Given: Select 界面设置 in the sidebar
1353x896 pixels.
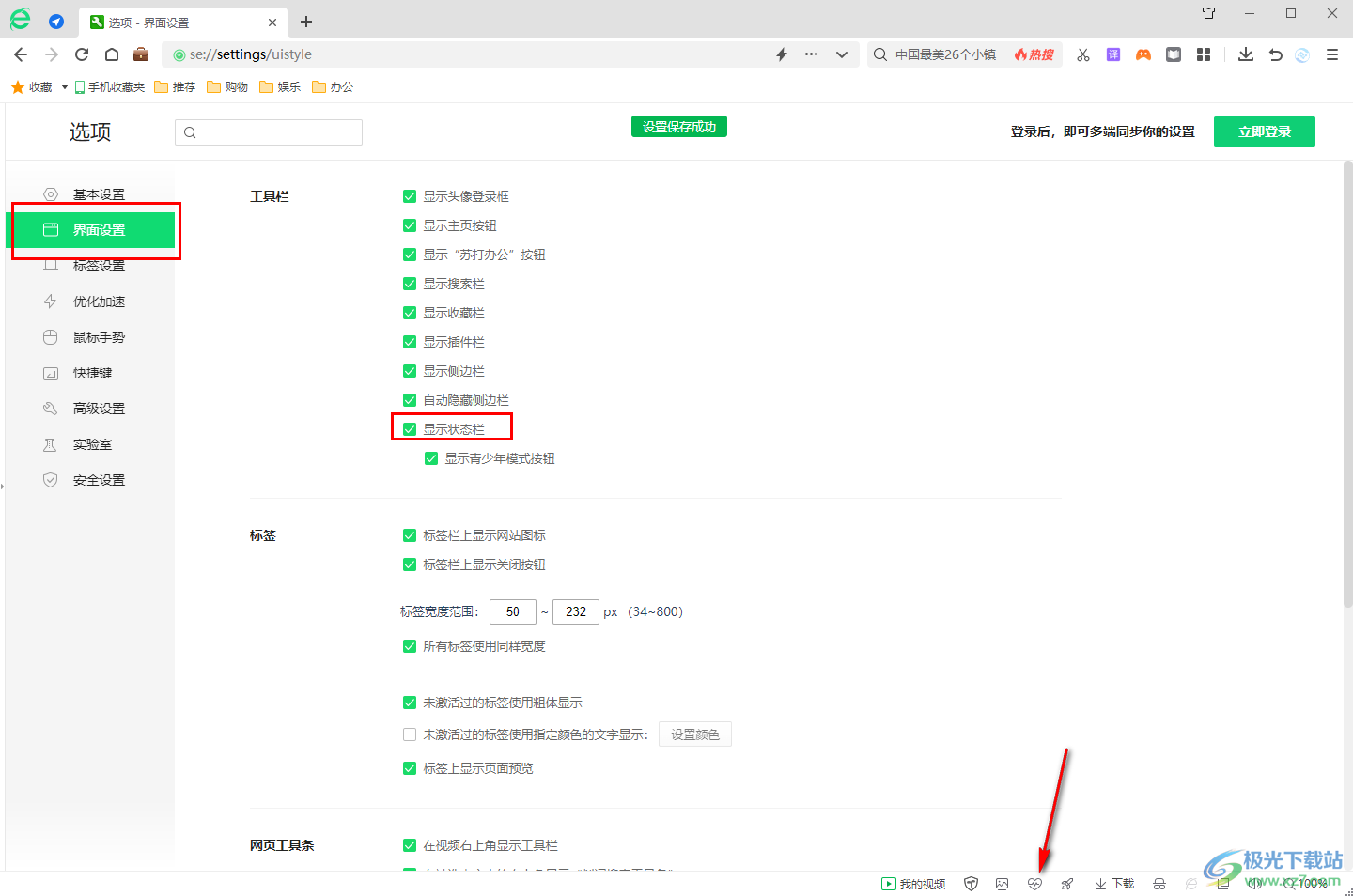Looking at the screenshot, I should [x=90, y=230].
